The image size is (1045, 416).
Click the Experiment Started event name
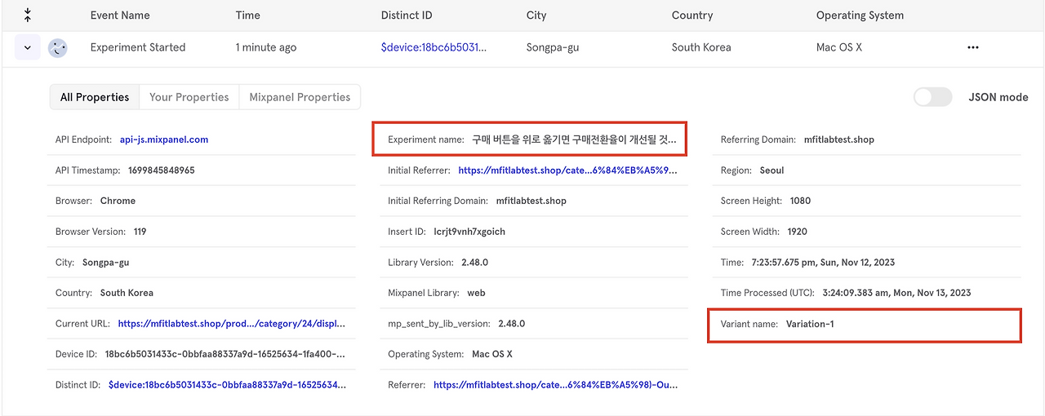(x=138, y=47)
